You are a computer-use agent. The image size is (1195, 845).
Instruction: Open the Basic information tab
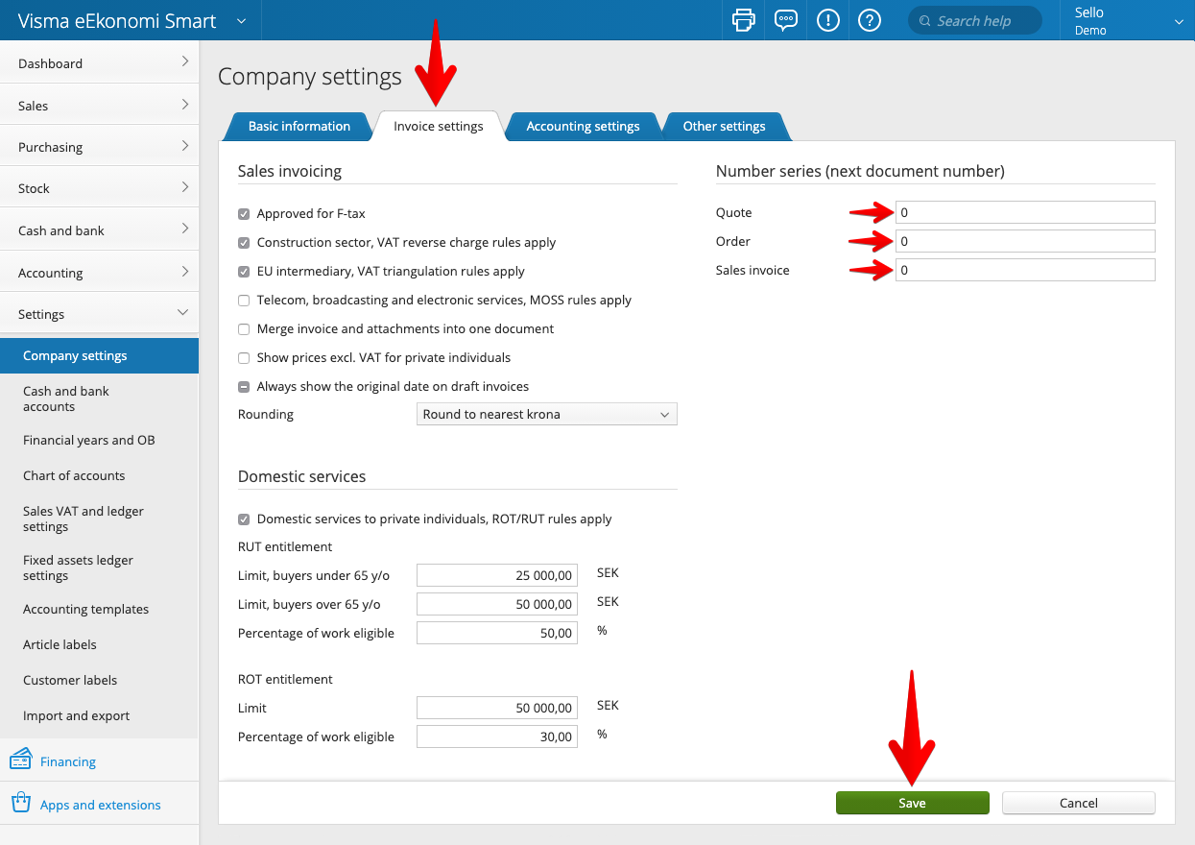tap(299, 127)
